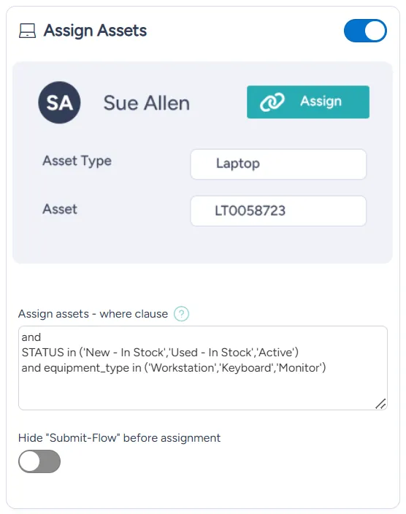Click the textarea resize grip handle
The image size is (406, 514).
point(380,404)
